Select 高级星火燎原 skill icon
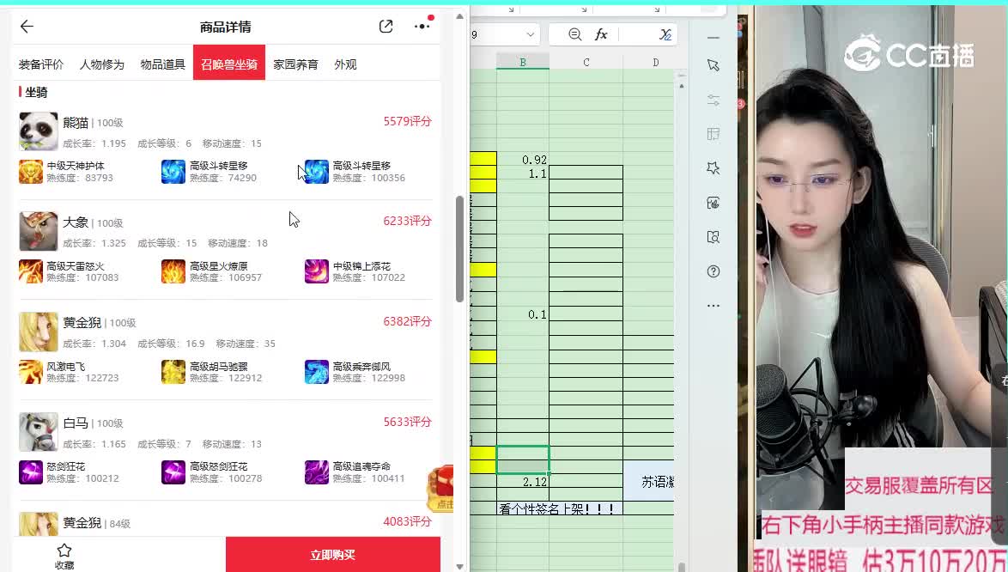 [173, 271]
